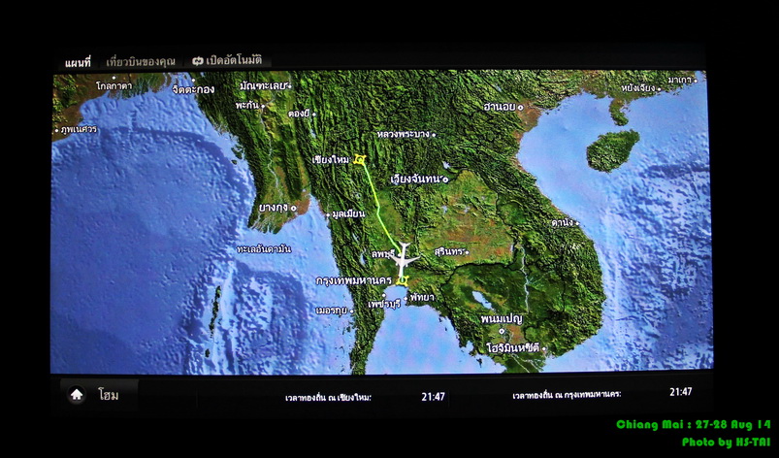
Task: Tap the white airplane icon on the map
Action: click(x=403, y=259)
